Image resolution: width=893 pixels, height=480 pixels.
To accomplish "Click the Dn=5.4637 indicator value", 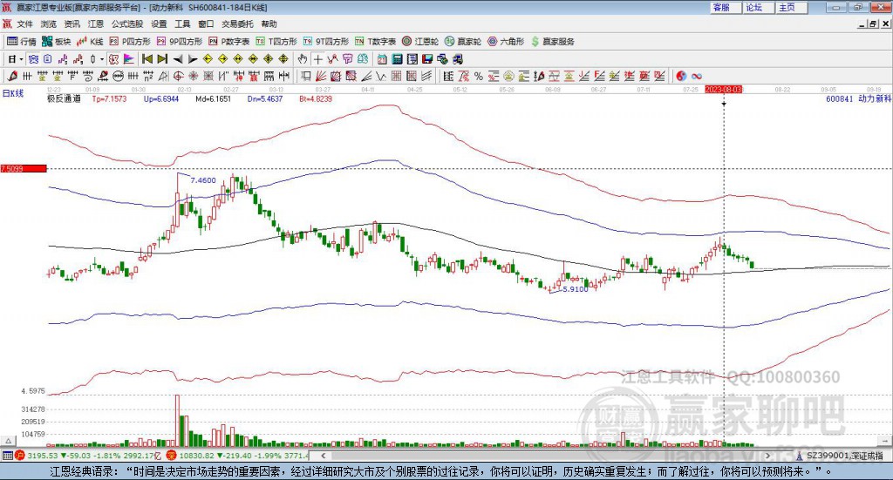I will tap(265, 99).
